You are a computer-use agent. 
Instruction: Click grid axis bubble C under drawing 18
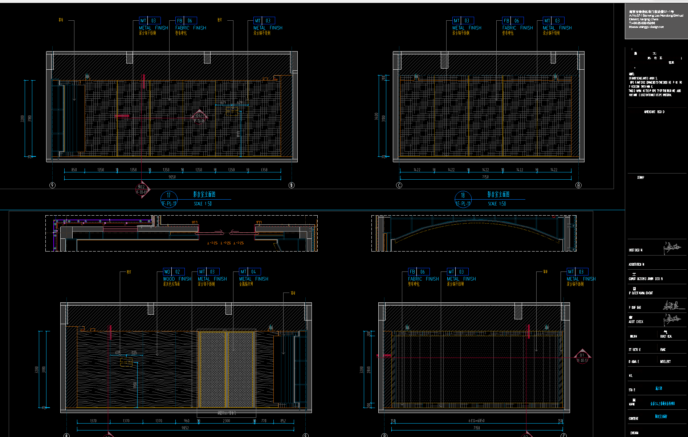(x=399, y=185)
